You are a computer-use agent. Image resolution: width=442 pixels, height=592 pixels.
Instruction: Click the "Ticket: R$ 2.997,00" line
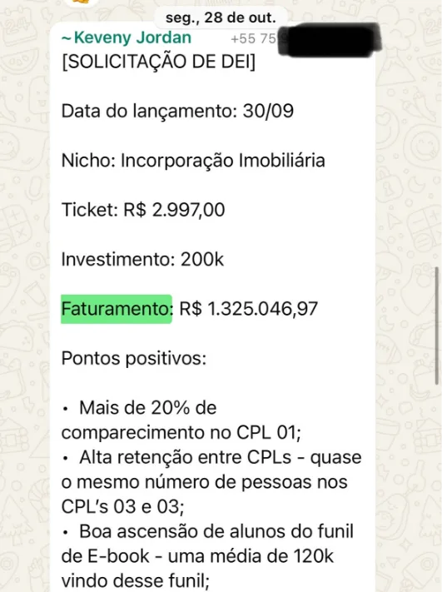(143, 210)
